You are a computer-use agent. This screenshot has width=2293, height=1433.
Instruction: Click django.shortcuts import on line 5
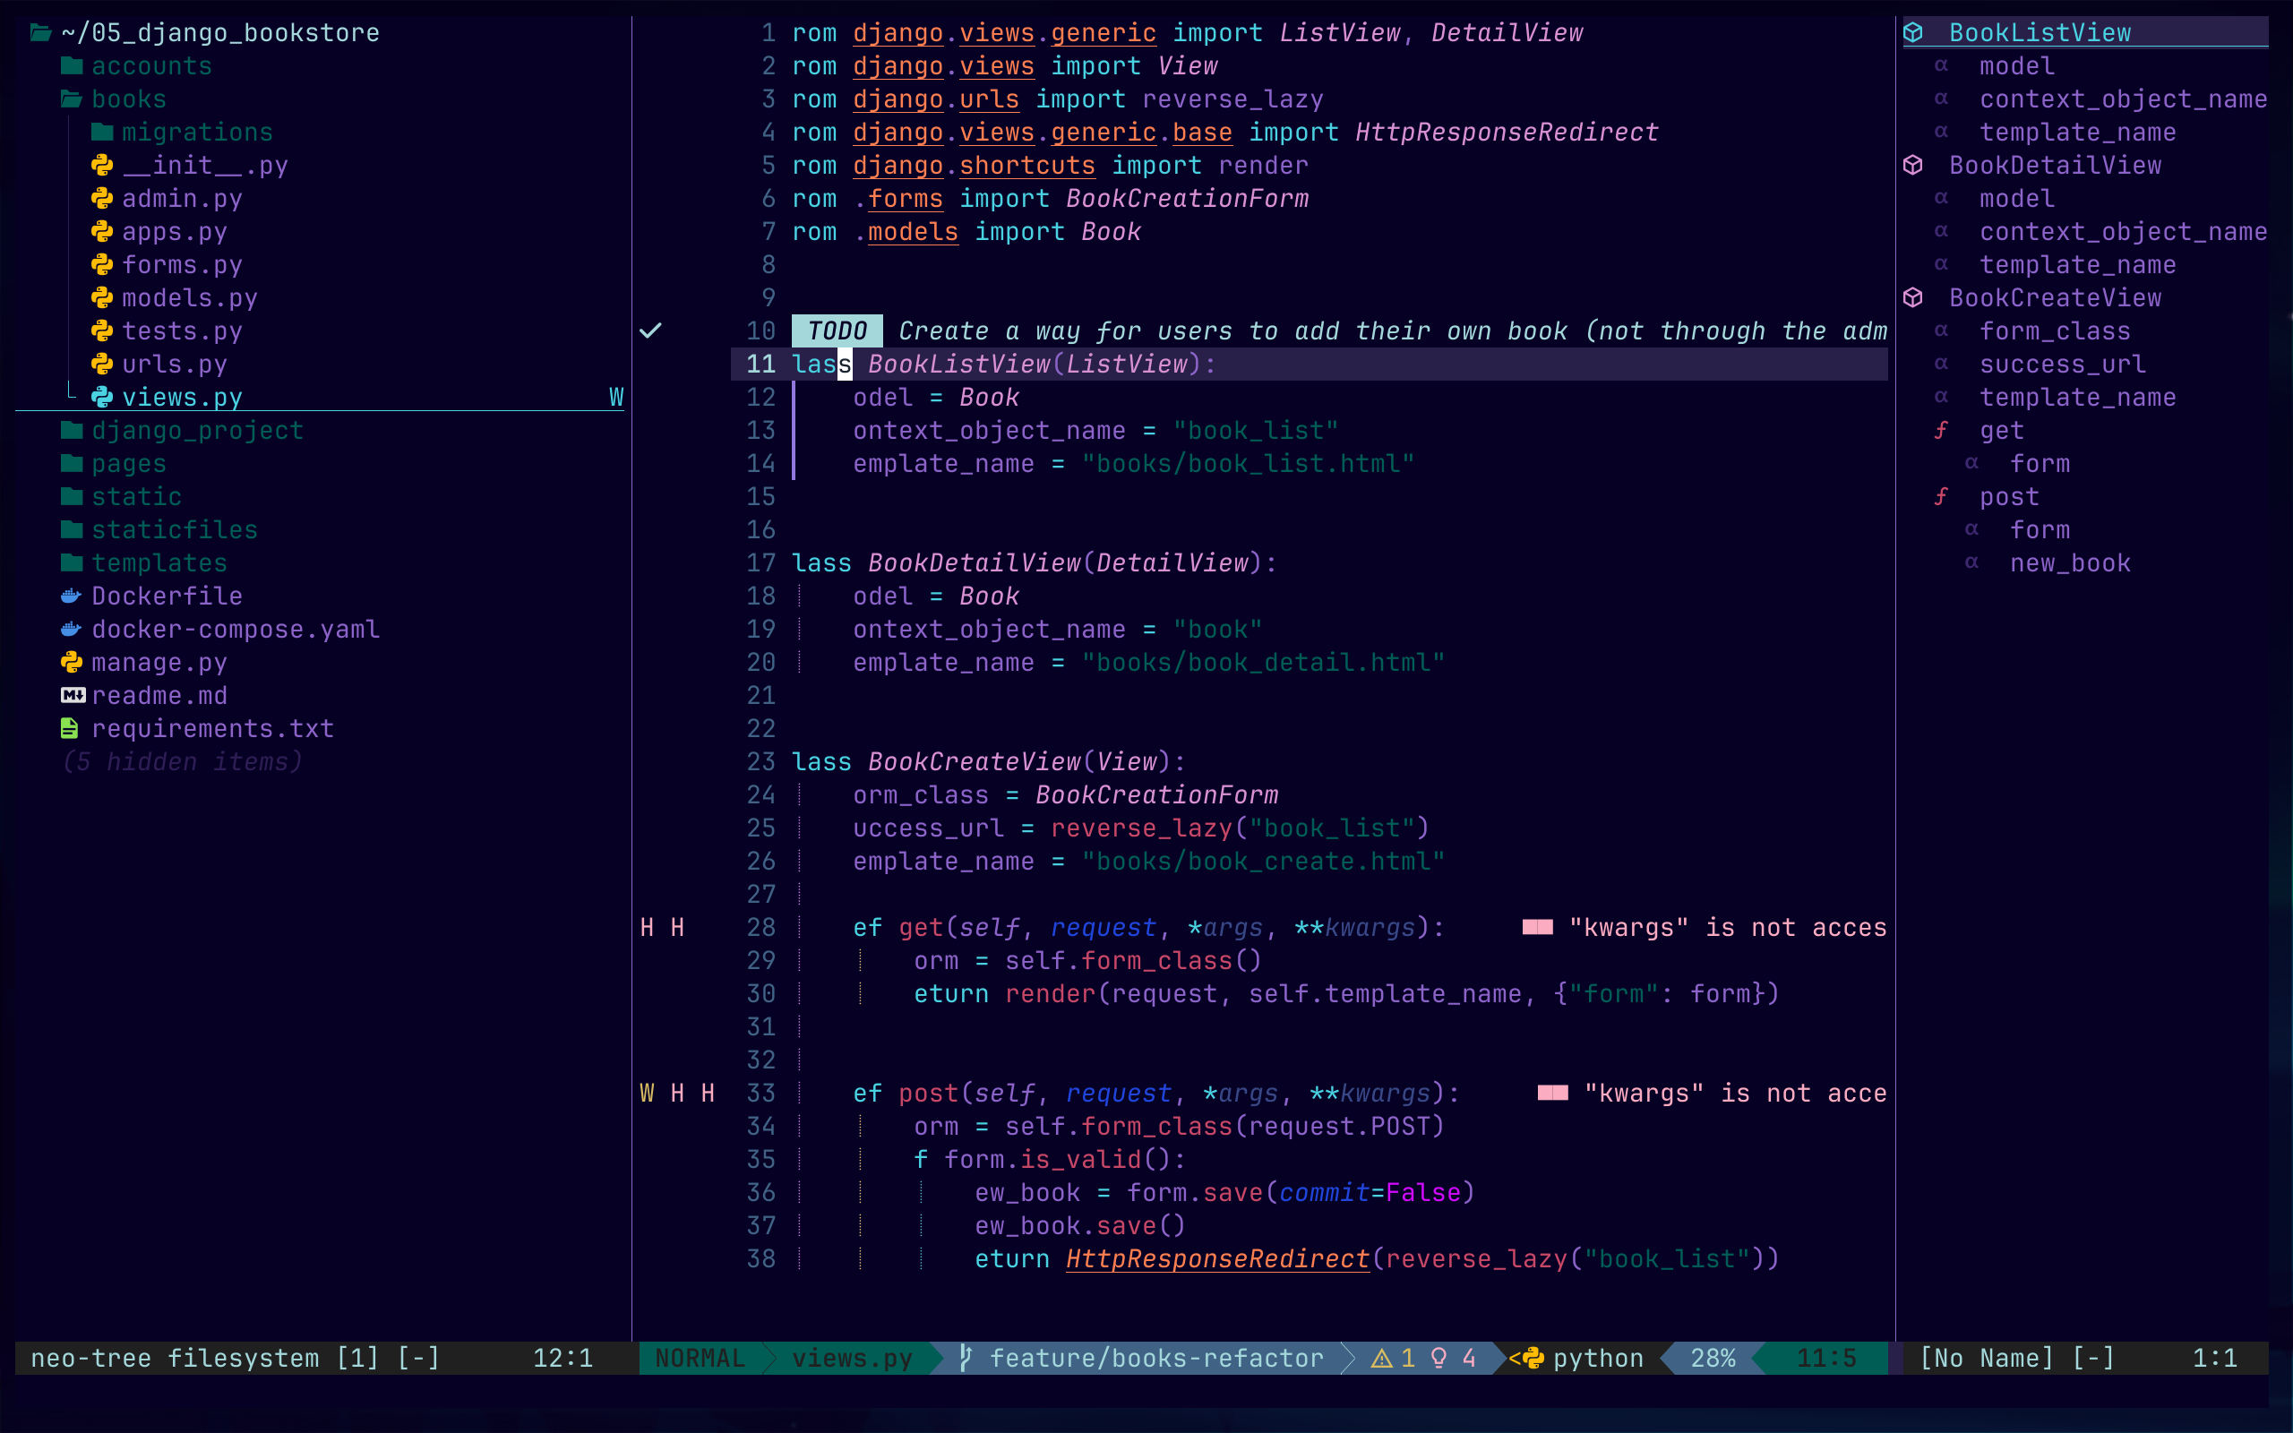click(974, 166)
